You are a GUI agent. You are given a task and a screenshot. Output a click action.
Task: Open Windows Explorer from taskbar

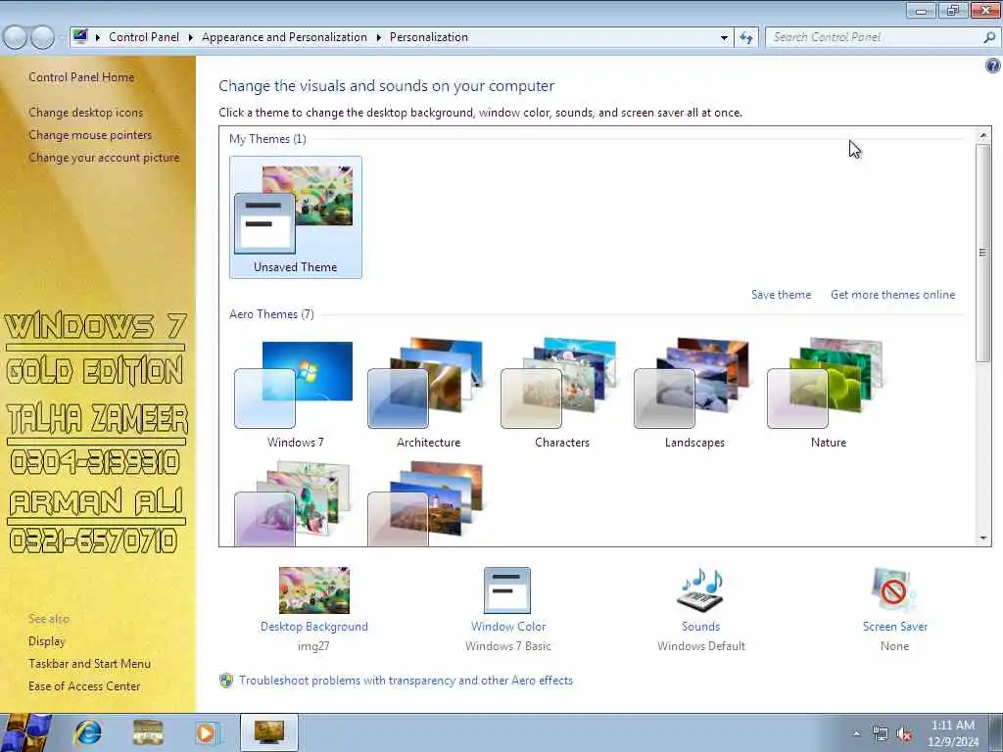pyautogui.click(x=148, y=732)
